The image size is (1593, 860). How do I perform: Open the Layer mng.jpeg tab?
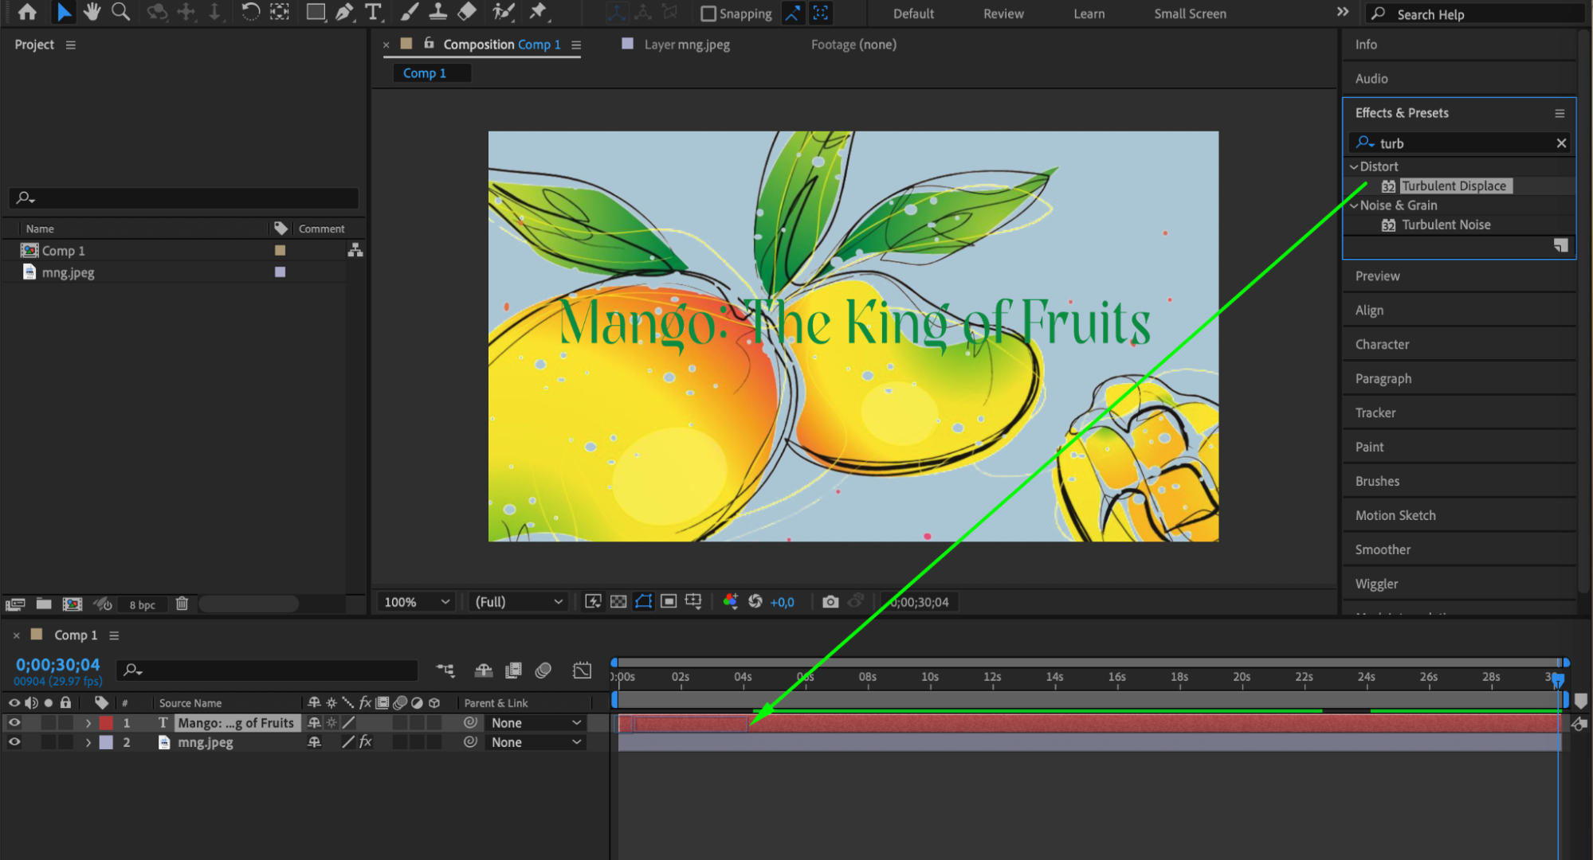[x=686, y=45]
